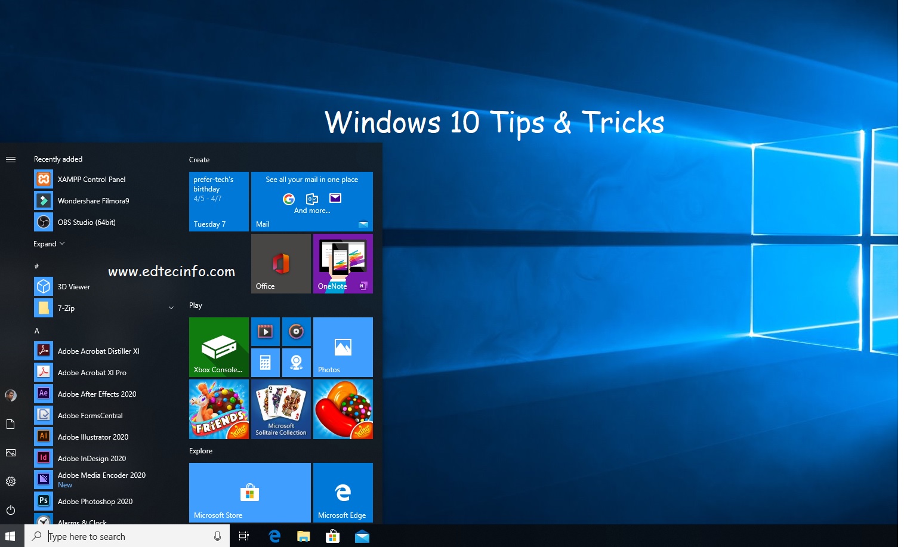The width and height of the screenshot is (904, 547).
Task: Expand the 7-Zip folder chevron
Action: pyautogui.click(x=171, y=308)
